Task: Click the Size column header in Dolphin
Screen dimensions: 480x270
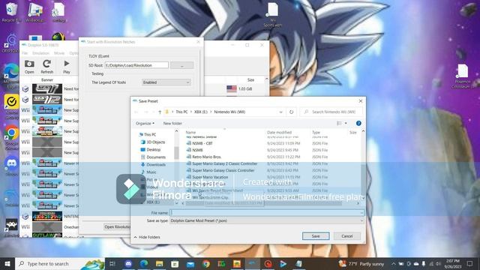Action: pyautogui.click(x=250, y=79)
